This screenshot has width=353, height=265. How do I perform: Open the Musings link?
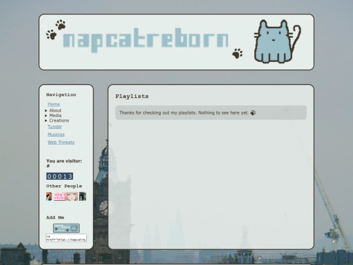click(56, 135)
